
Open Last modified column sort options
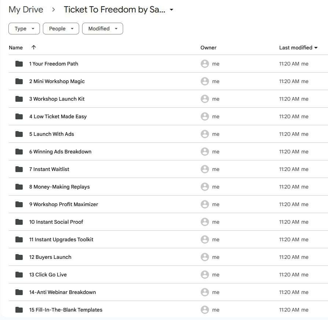[x=298, y=48]
